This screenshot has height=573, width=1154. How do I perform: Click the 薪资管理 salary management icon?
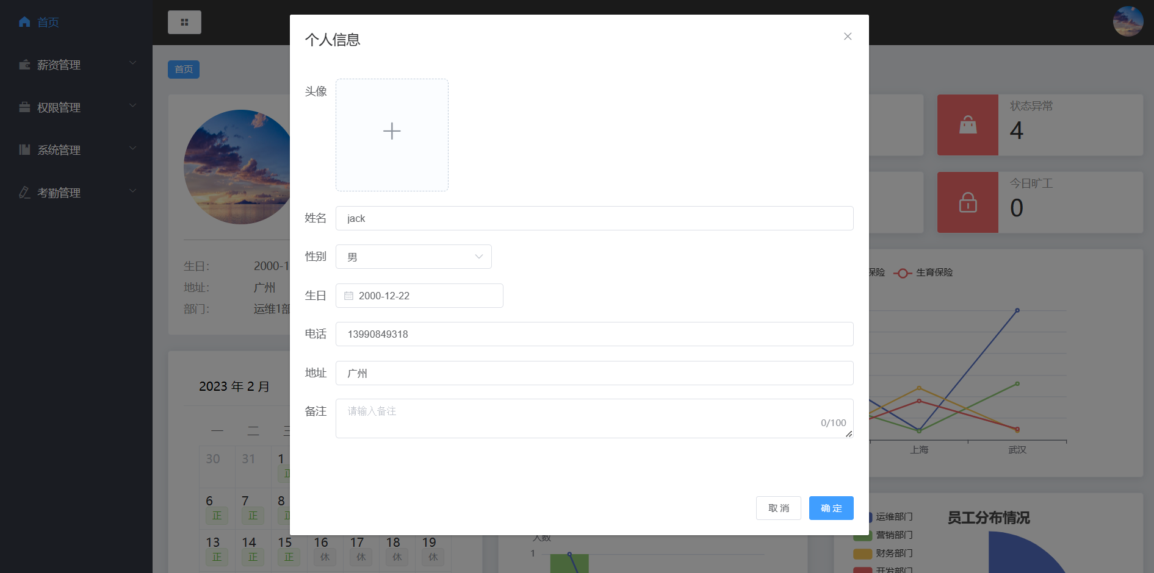(x=24, y=64)
